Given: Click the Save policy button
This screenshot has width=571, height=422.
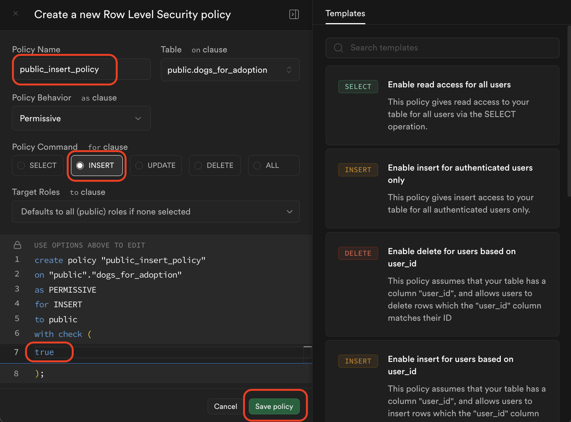Looking at the screenshot, I should pos(274,407).
